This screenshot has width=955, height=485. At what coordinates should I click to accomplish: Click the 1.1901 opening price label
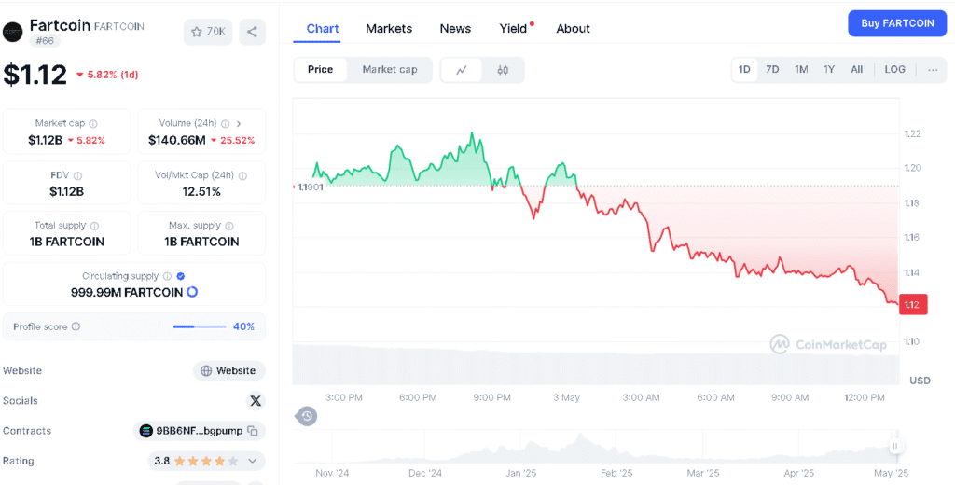[310, 187]
